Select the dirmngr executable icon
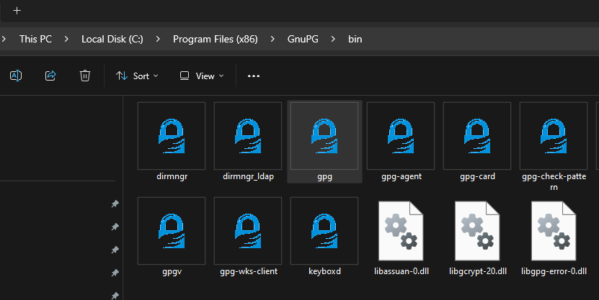Screen dimensions: 599x300 (172, 136)
